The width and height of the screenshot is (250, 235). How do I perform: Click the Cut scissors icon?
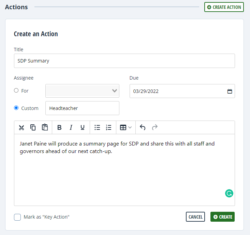[21, 127]
